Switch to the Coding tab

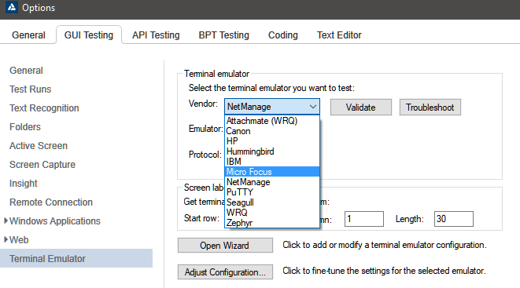283,35
